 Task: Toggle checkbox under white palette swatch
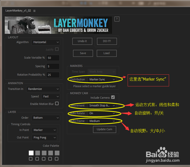tap(31, 159)
